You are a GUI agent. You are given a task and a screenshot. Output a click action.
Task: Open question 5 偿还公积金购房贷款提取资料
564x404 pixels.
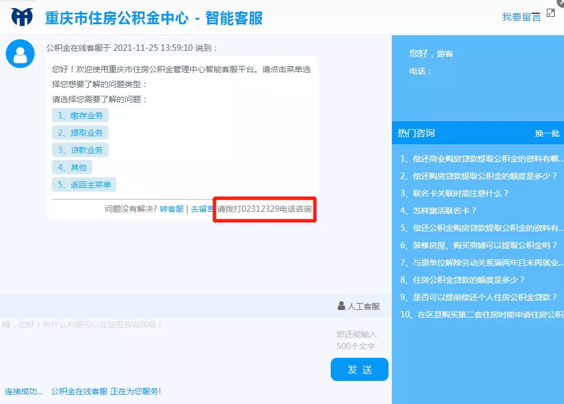click(482, 228)
